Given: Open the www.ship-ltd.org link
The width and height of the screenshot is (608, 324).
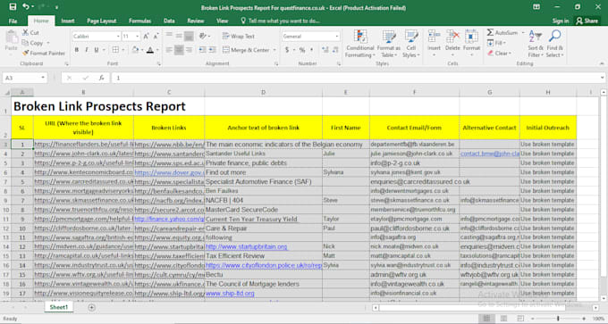Looking at the screenshot, I should pos(230,294).
